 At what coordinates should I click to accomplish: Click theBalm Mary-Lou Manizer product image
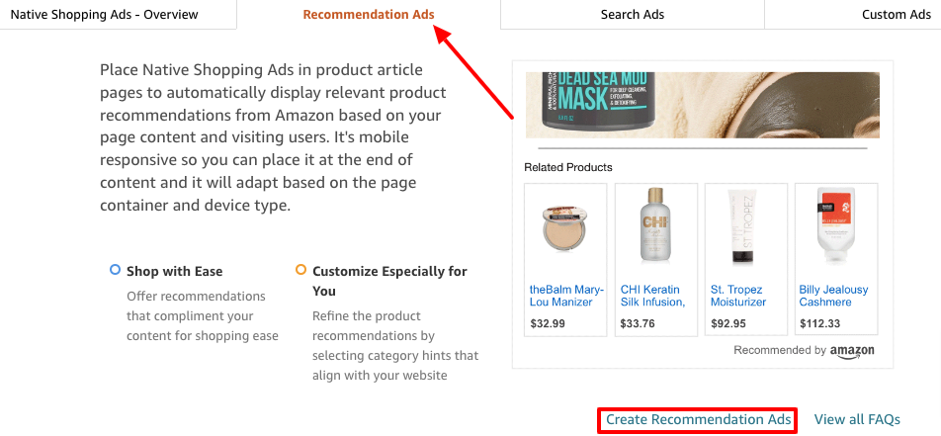coord(565,228)
